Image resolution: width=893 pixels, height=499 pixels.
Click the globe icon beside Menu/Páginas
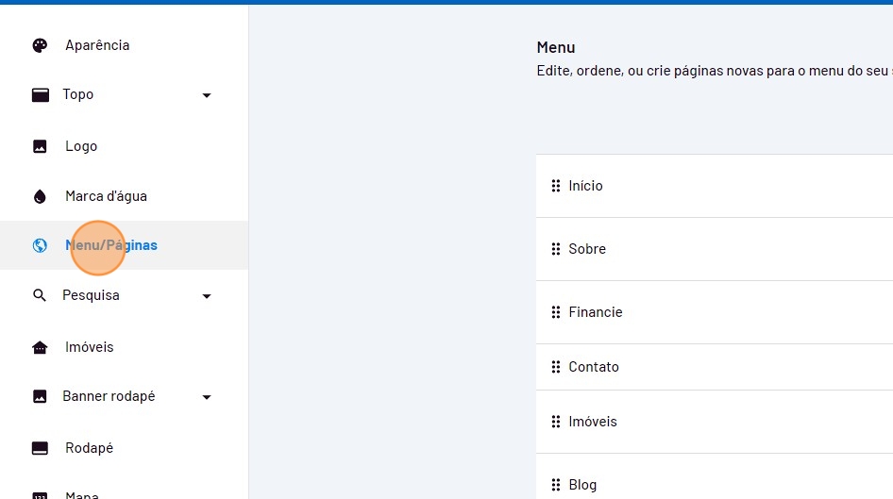click(40, 245)
